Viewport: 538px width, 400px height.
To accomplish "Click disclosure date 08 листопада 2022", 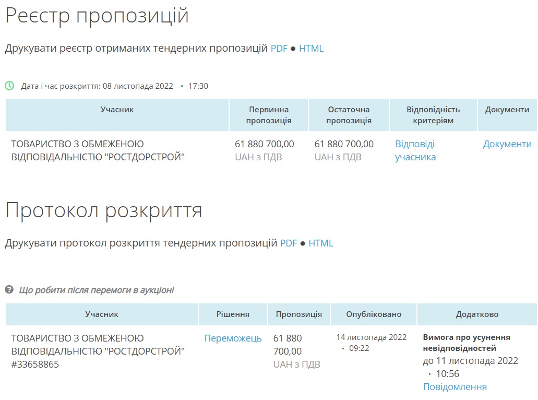I will 138,86.
